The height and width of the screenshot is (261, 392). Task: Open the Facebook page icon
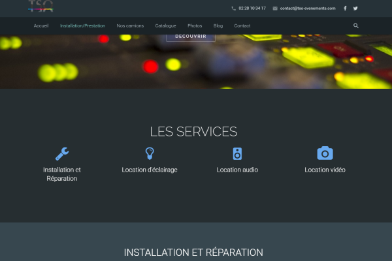(x=345, y=8)
